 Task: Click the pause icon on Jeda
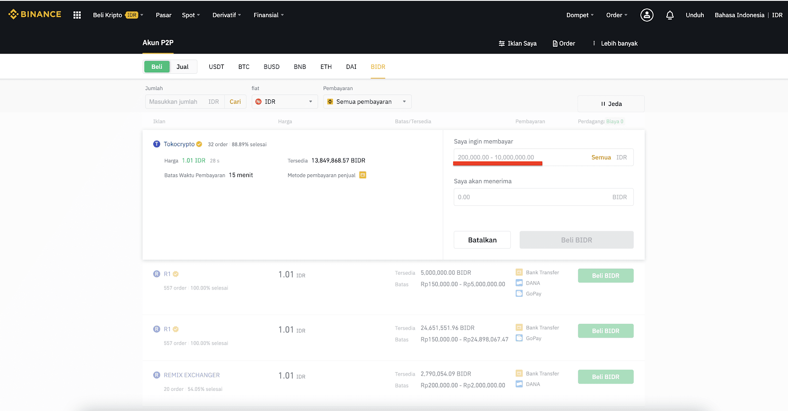[x=603, y=104]
